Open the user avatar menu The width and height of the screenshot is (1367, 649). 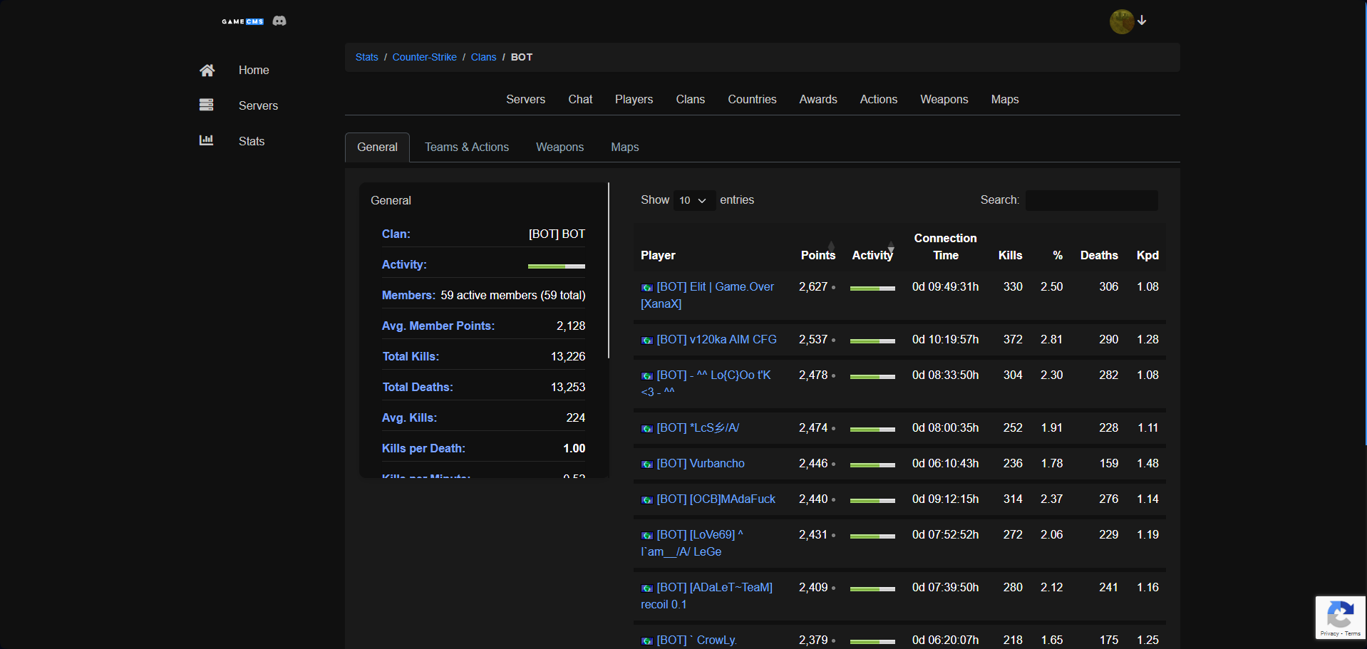coord(1122,21)
